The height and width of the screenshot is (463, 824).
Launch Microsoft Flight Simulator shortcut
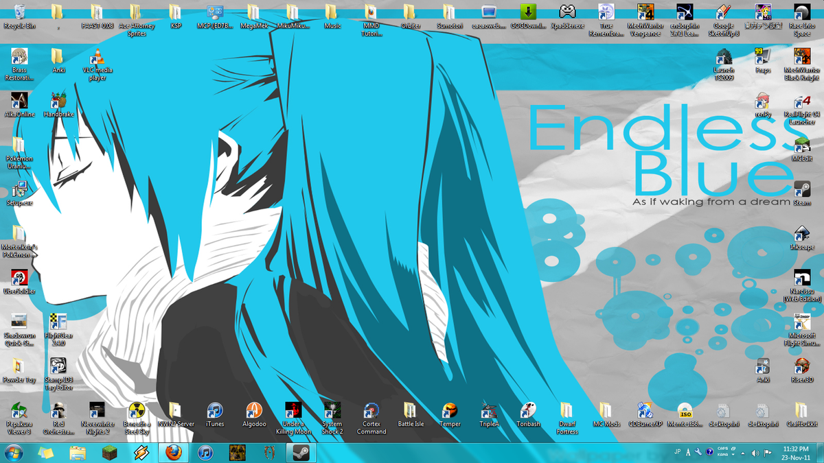point(802,331)
